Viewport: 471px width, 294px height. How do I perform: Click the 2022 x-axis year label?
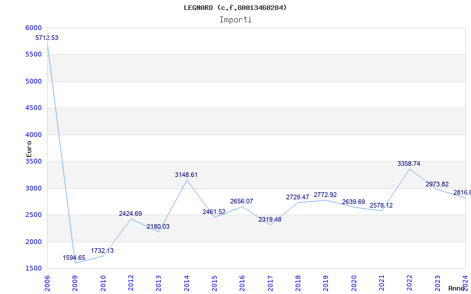(x=409, y=283)
